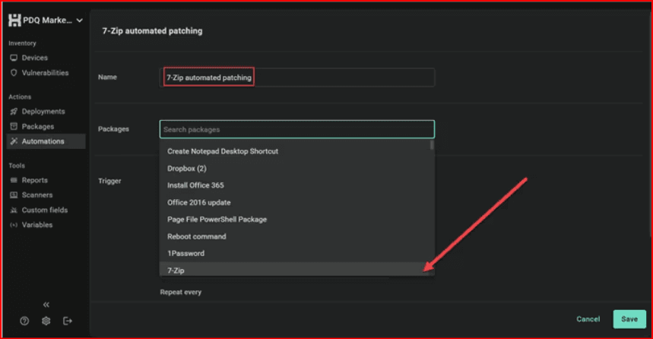Open the Packages section

pyautogui.click(x=37, y=126)
